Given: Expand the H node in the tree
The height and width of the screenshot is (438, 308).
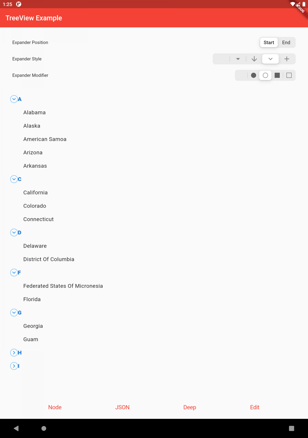Looking at the screenshot, I should (x=14, y=353).
